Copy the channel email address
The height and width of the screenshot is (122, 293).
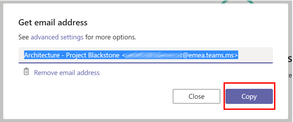point(249,96)
